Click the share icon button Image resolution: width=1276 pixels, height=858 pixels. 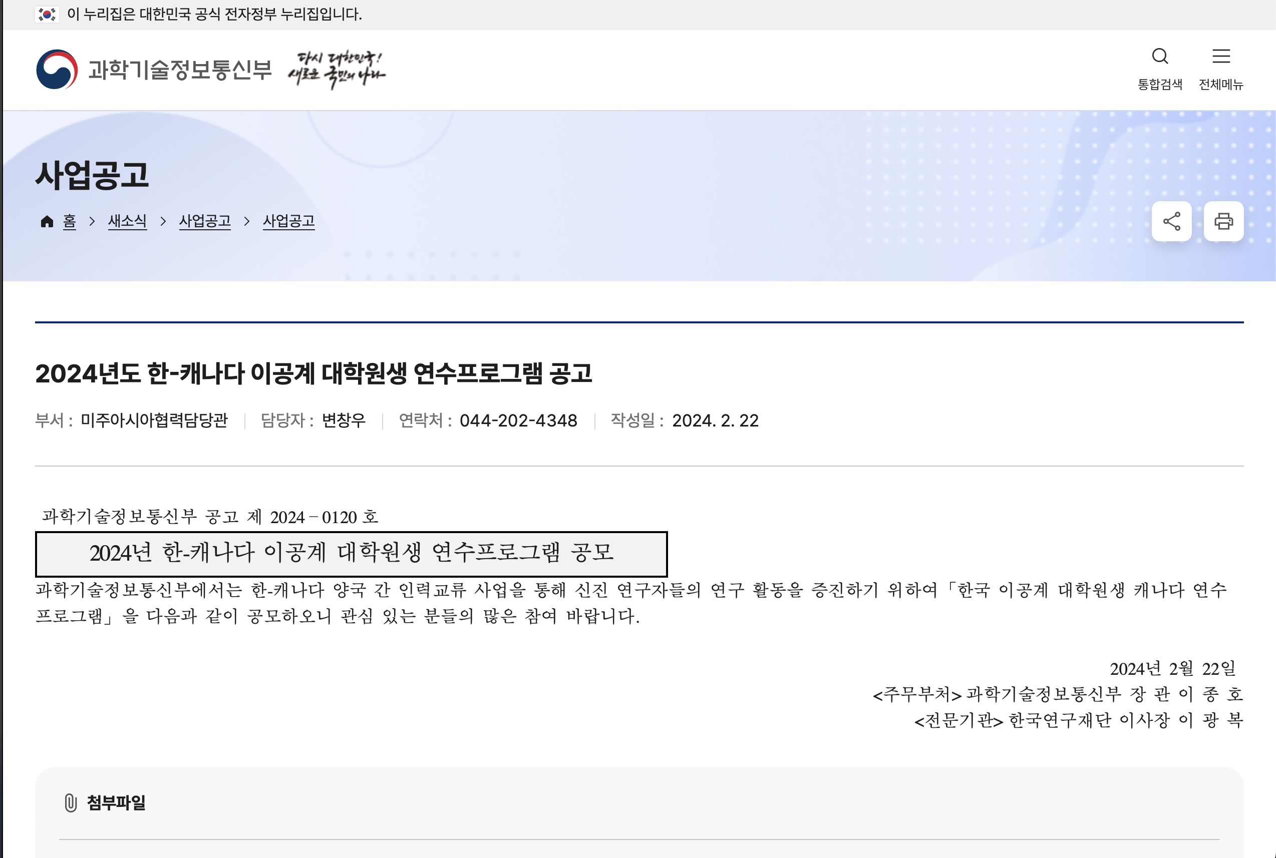1171,221
